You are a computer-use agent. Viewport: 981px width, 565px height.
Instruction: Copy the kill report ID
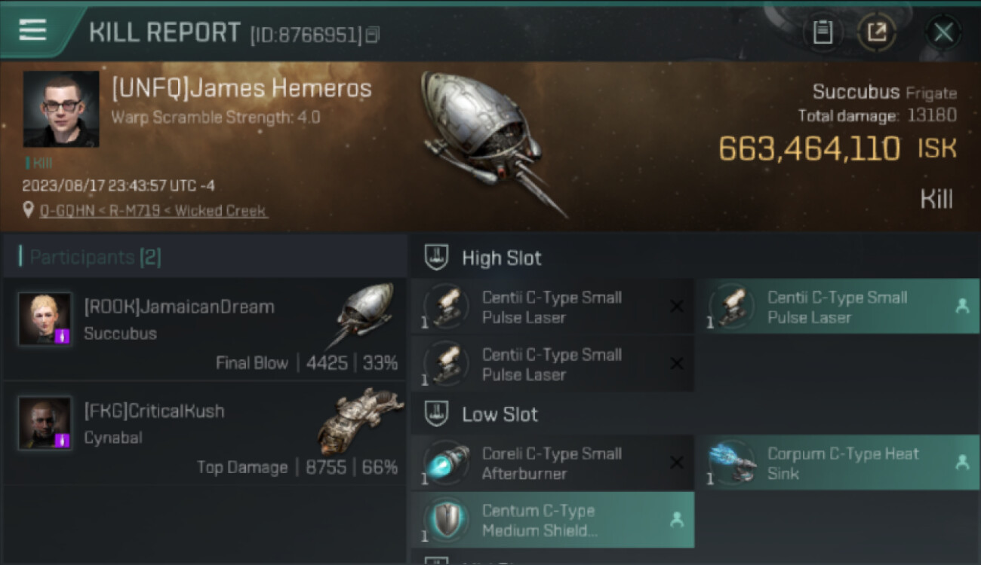click(x=372, y=35)
